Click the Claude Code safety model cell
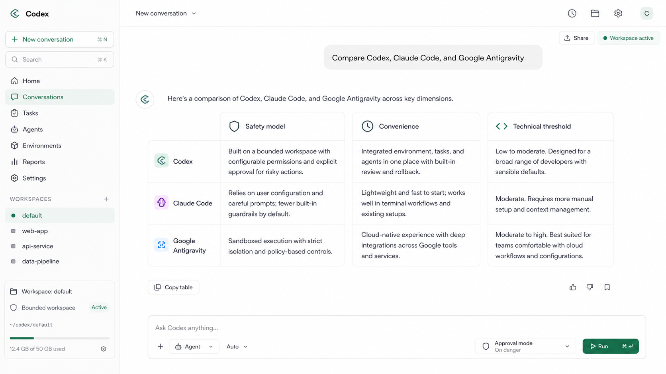Screen dimensions: 666x374 pyautogui.click(x=282, y=203)
